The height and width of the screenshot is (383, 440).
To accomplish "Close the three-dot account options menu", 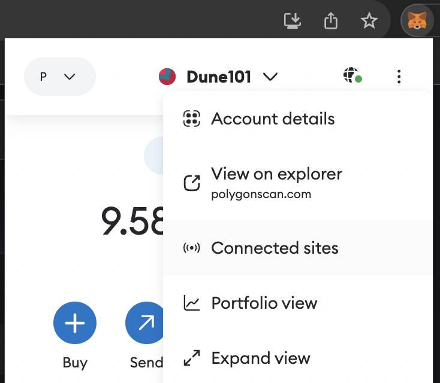I will (x=399, y=77).
